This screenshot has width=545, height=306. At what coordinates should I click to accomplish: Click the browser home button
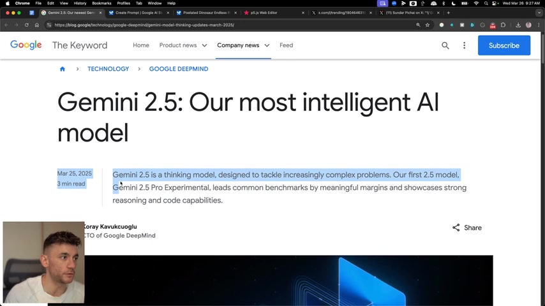37,25
